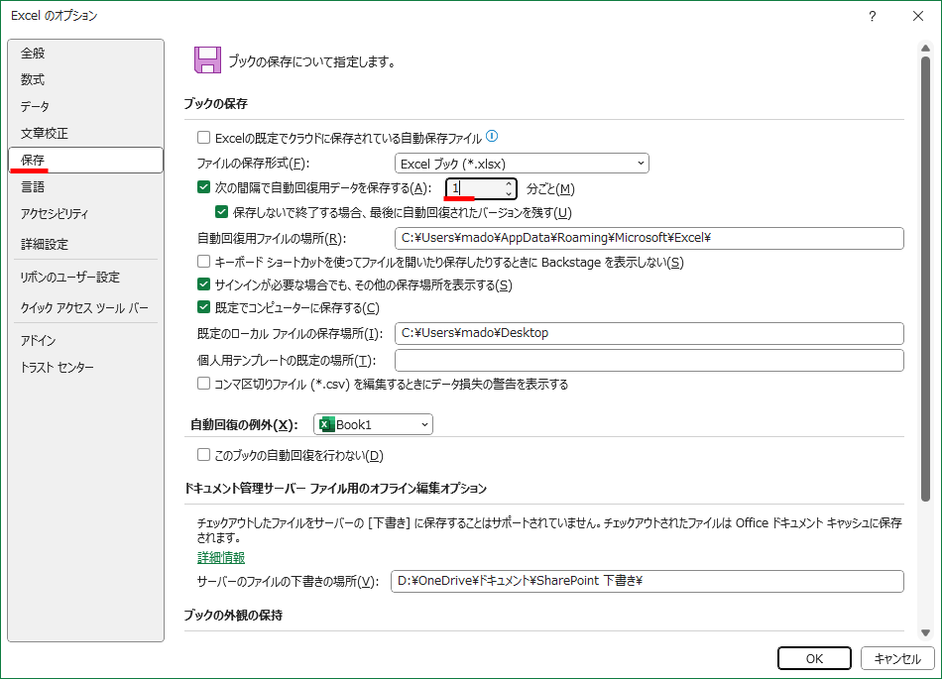Uncheck the AutoRecover data saving option
The height and width of the screenshot is (679, 942).
(x=203, y=186)
